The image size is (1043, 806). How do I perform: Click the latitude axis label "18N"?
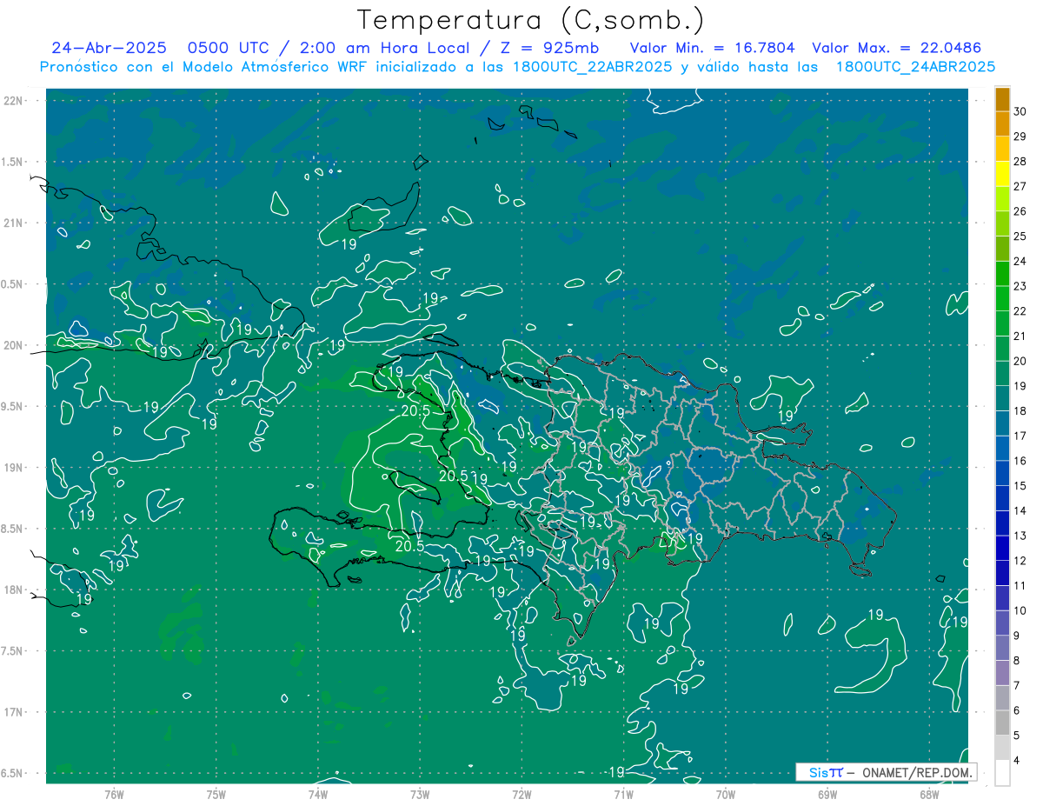coord(15,590)
